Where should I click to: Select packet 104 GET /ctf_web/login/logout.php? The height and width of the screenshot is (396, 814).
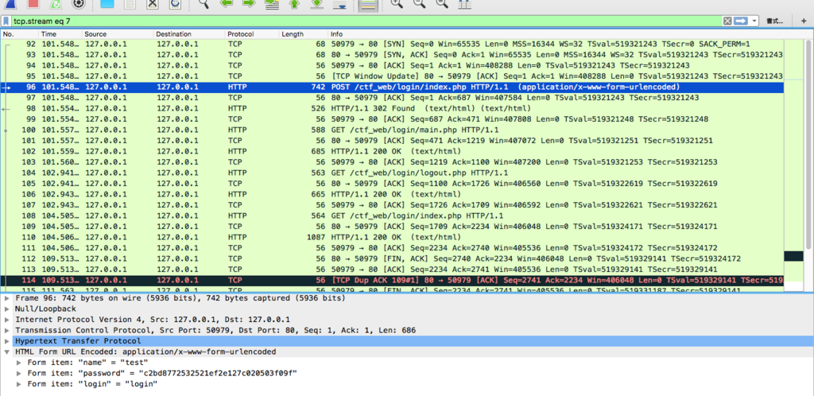click(392, 173)
